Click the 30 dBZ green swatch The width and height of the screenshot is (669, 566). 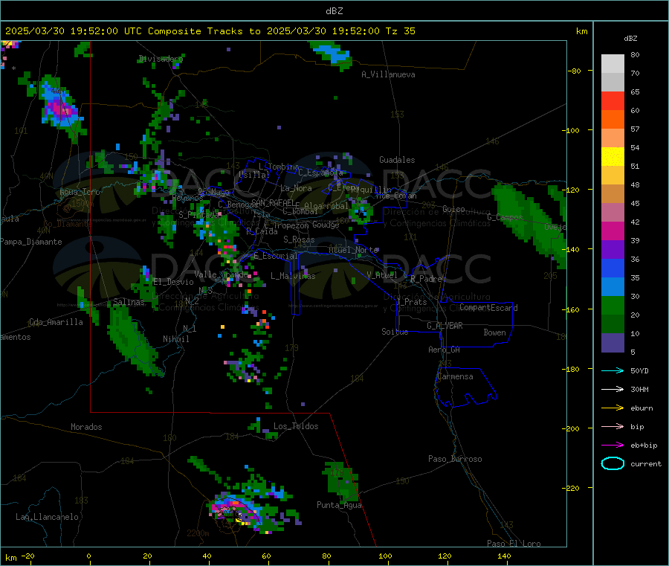pos(613,305)
